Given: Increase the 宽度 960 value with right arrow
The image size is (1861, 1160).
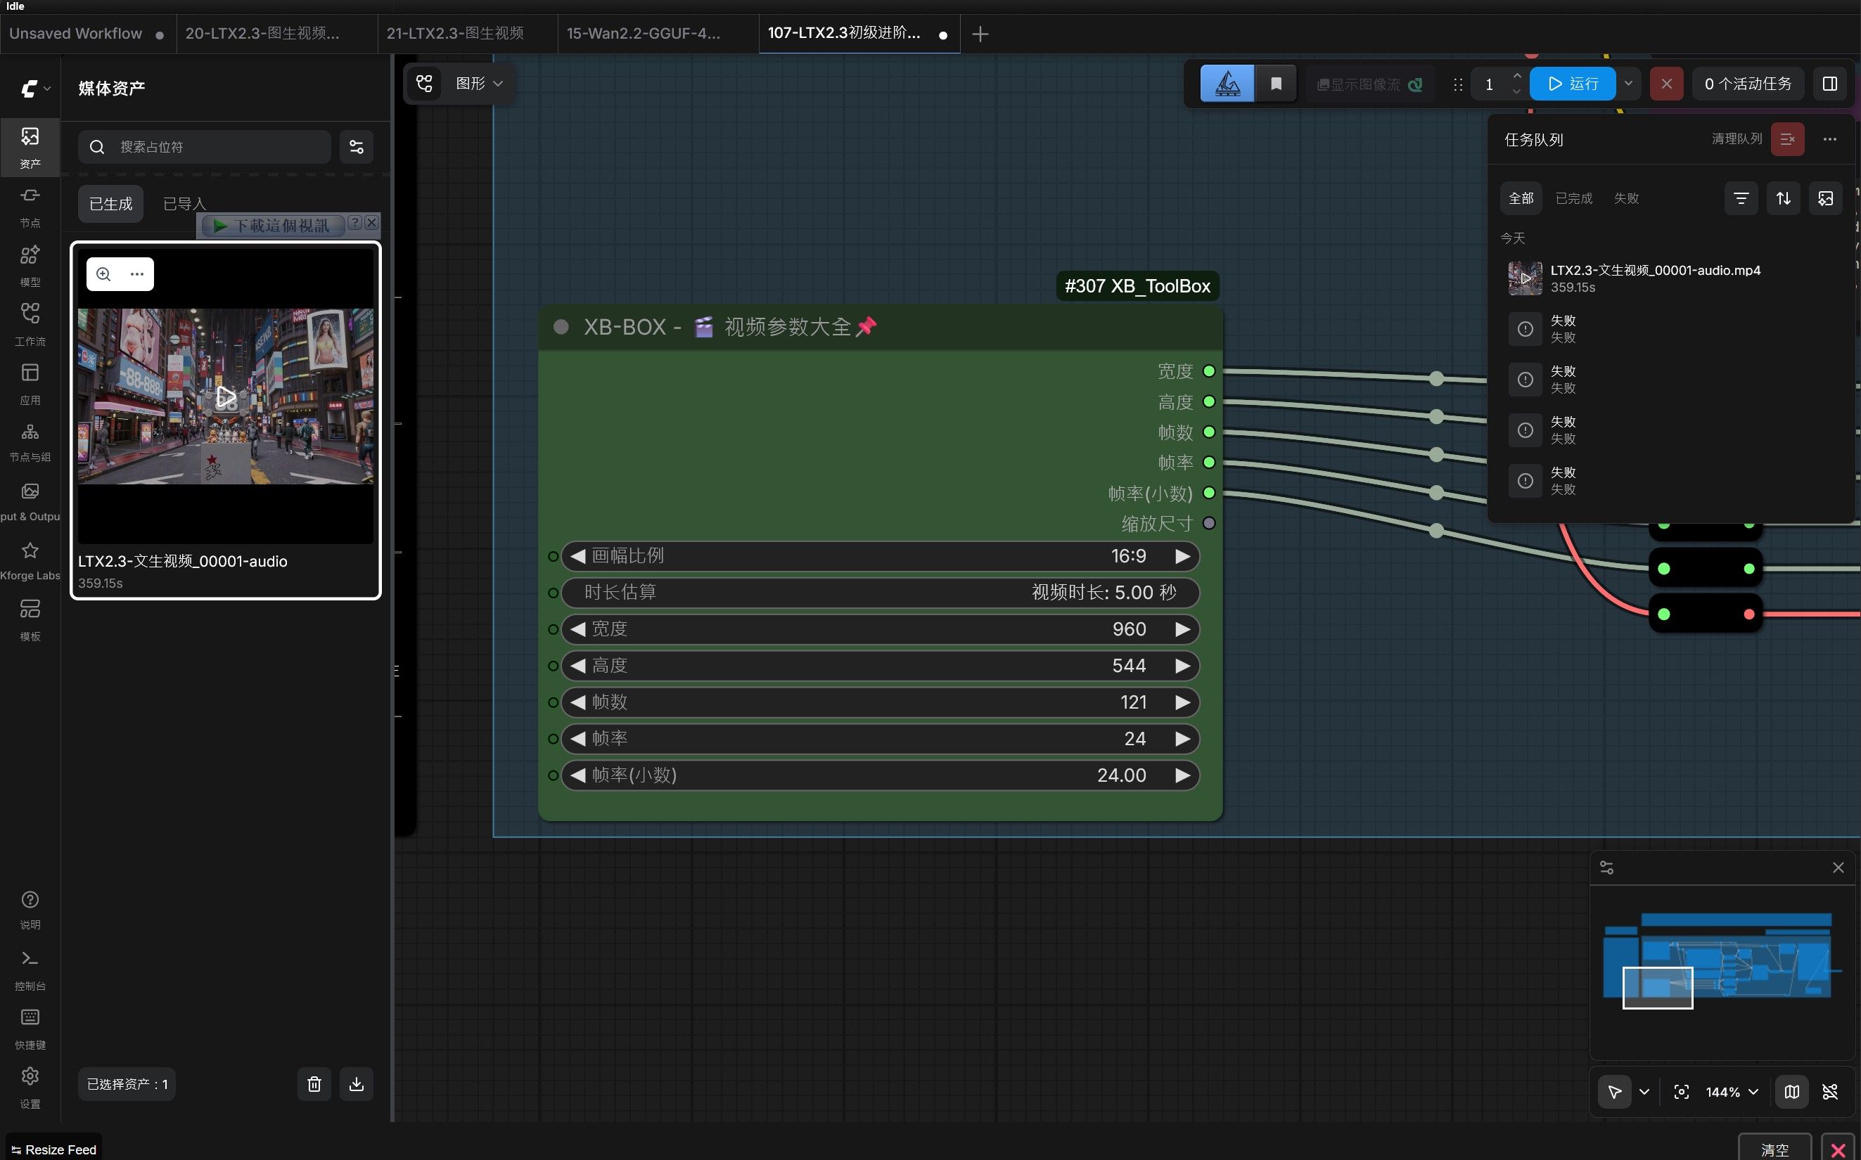Looking at the screenshot, I should [x=1182, y=629].
